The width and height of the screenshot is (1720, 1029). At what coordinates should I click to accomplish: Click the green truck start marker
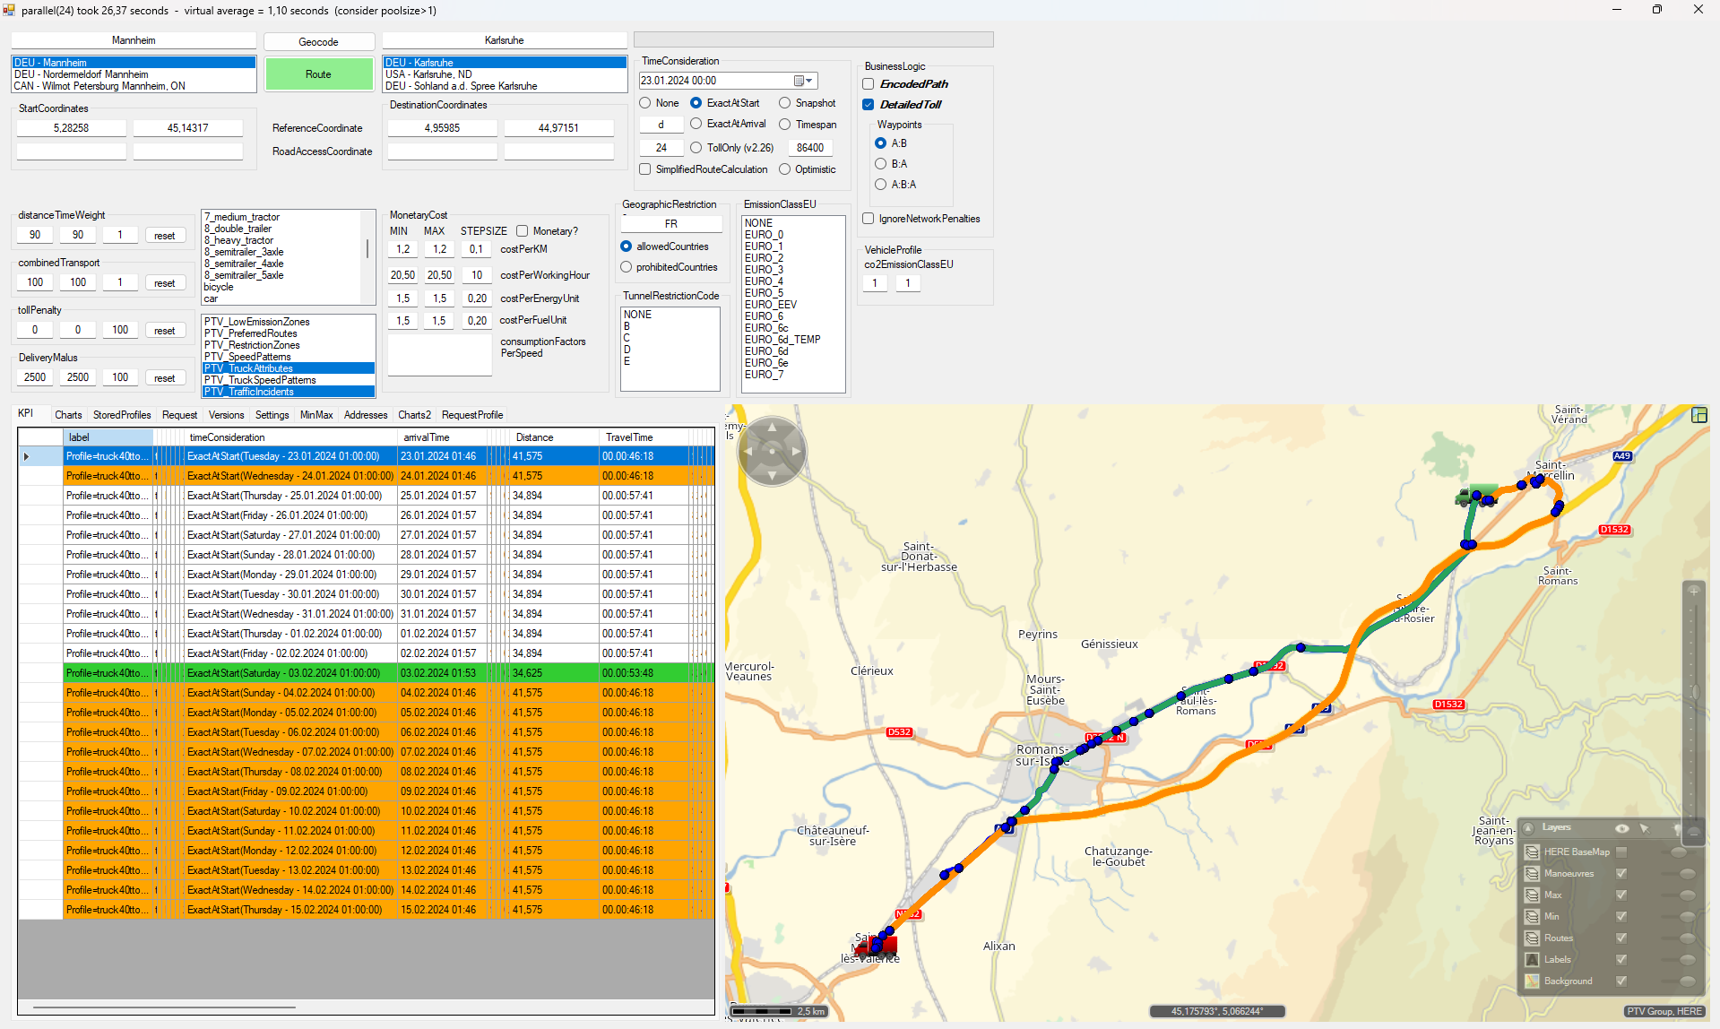[1474, 495]
